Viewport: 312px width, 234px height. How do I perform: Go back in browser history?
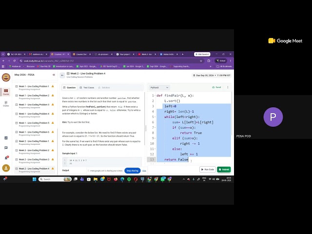pyautogui.click(x=3, y=61)
